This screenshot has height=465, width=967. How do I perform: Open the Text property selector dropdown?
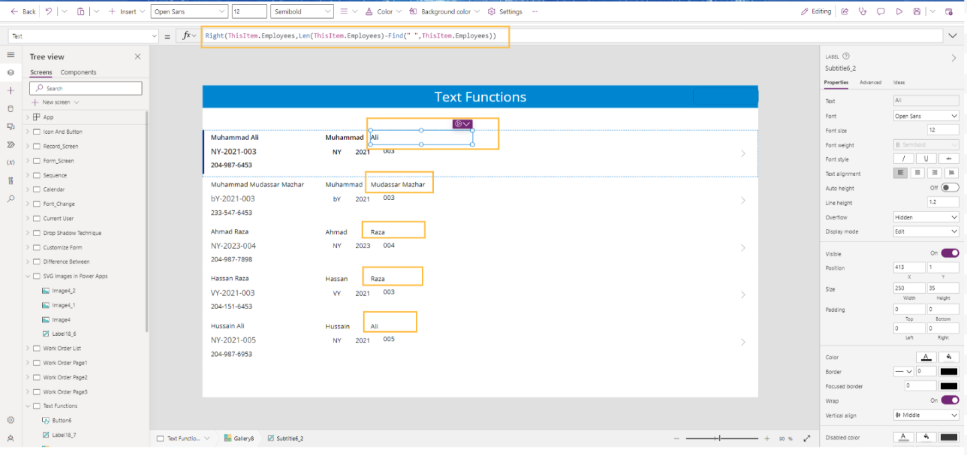coord(83,36)
